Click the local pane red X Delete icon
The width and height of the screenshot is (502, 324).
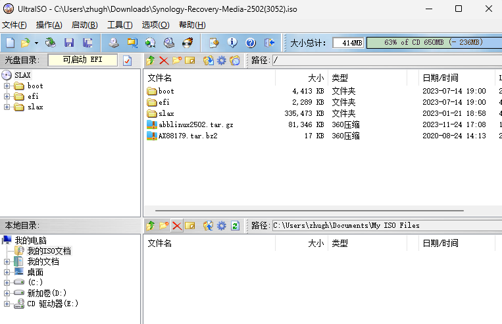[177, 226]
